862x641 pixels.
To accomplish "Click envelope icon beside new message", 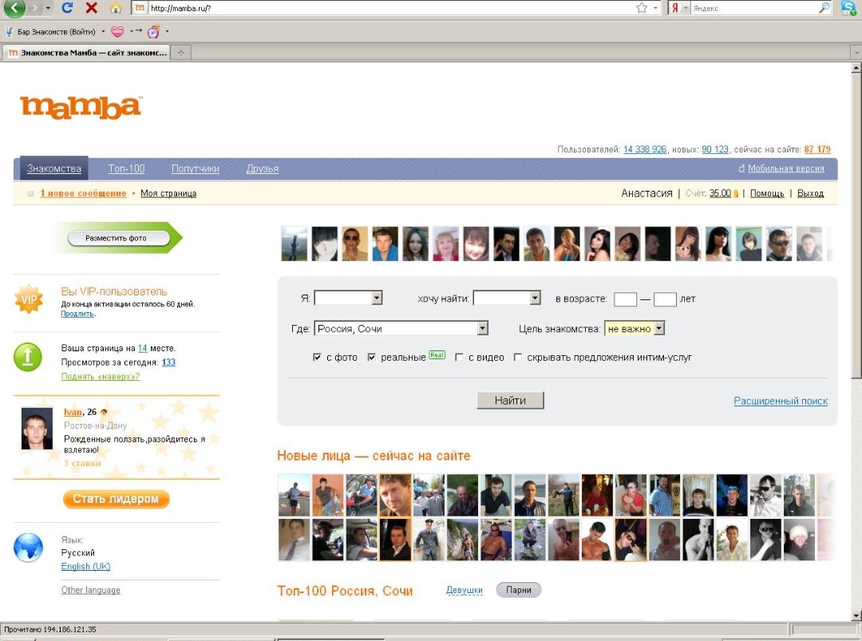I will (31, 193).
